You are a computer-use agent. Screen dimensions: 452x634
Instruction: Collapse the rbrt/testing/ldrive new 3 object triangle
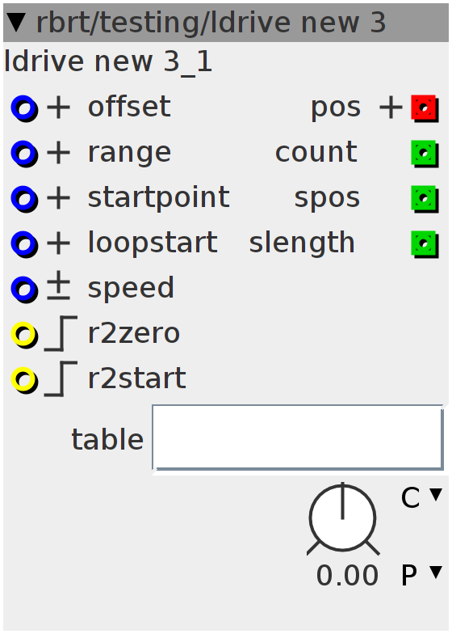17,23
